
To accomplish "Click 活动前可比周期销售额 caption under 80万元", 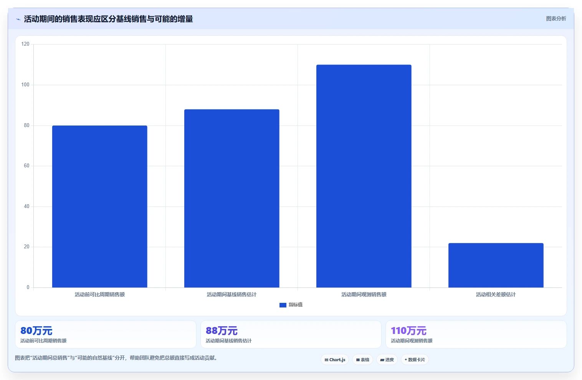I will point(43,341).
